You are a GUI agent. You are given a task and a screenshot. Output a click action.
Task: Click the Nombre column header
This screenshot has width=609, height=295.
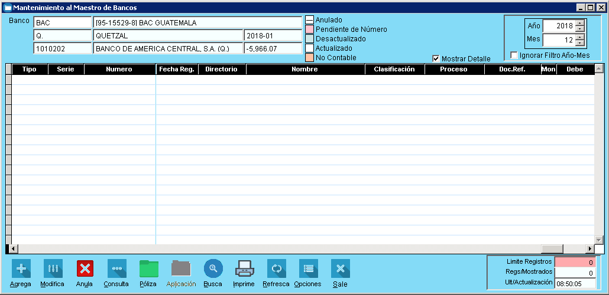304,70
